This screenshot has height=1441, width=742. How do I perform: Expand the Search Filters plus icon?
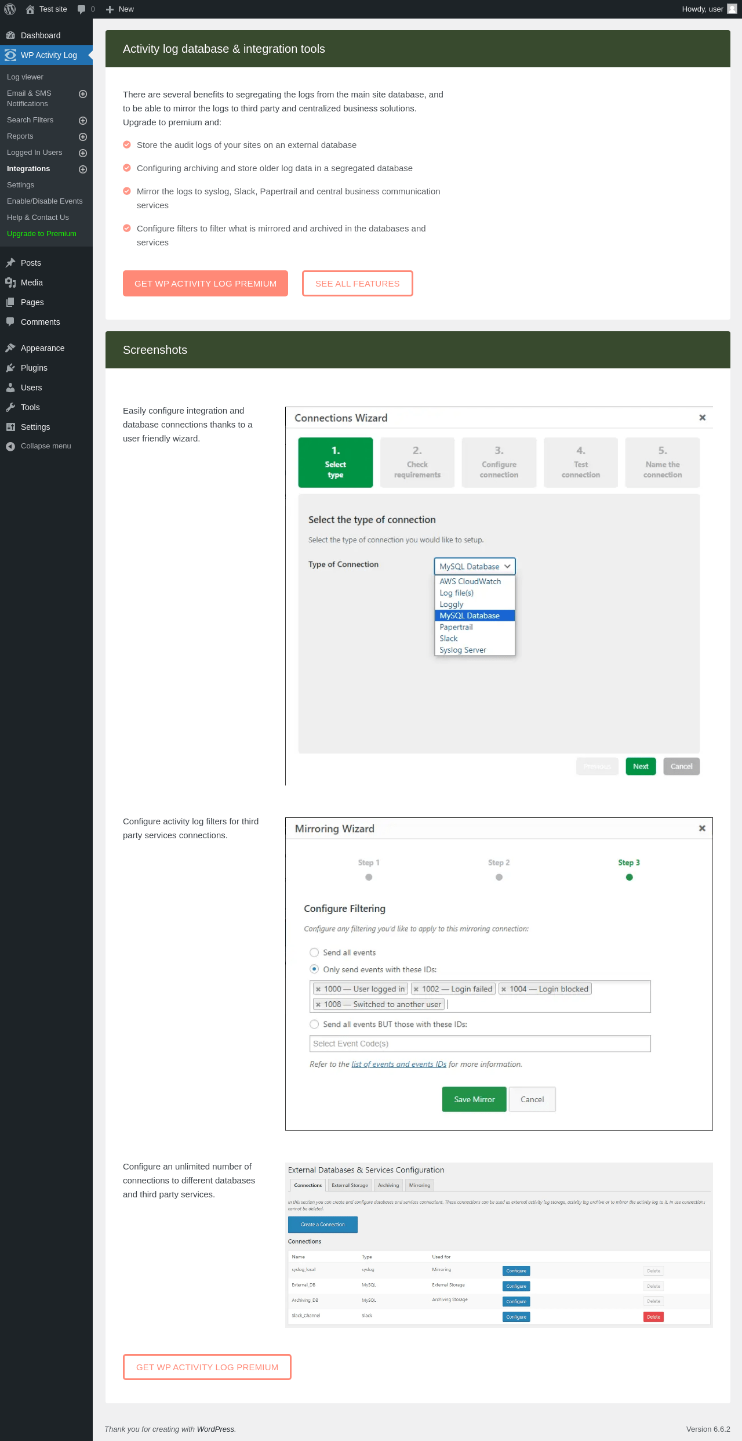coord(83,121)
